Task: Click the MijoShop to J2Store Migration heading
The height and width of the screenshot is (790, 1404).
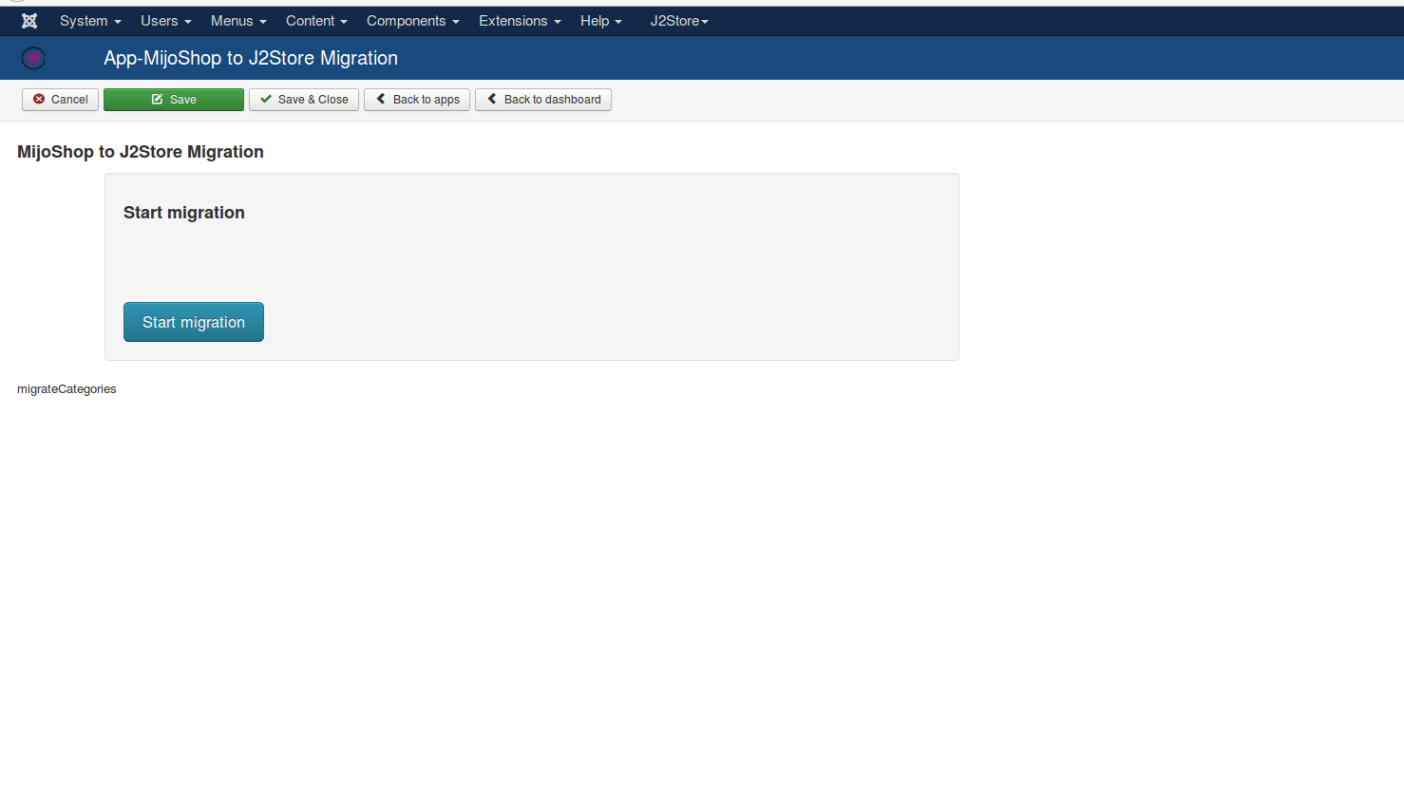Action: 141,152
